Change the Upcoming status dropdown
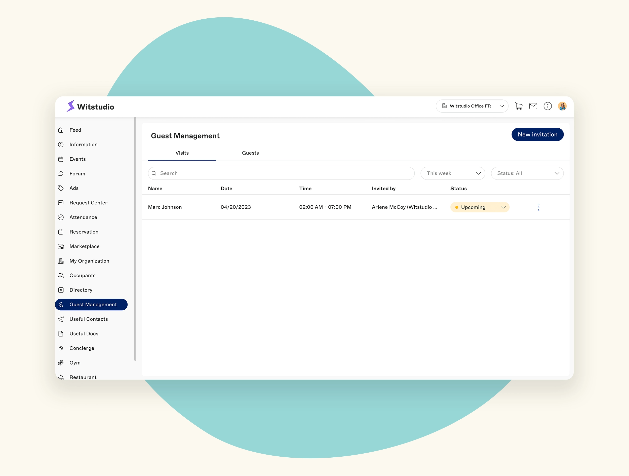 [480, 207]
